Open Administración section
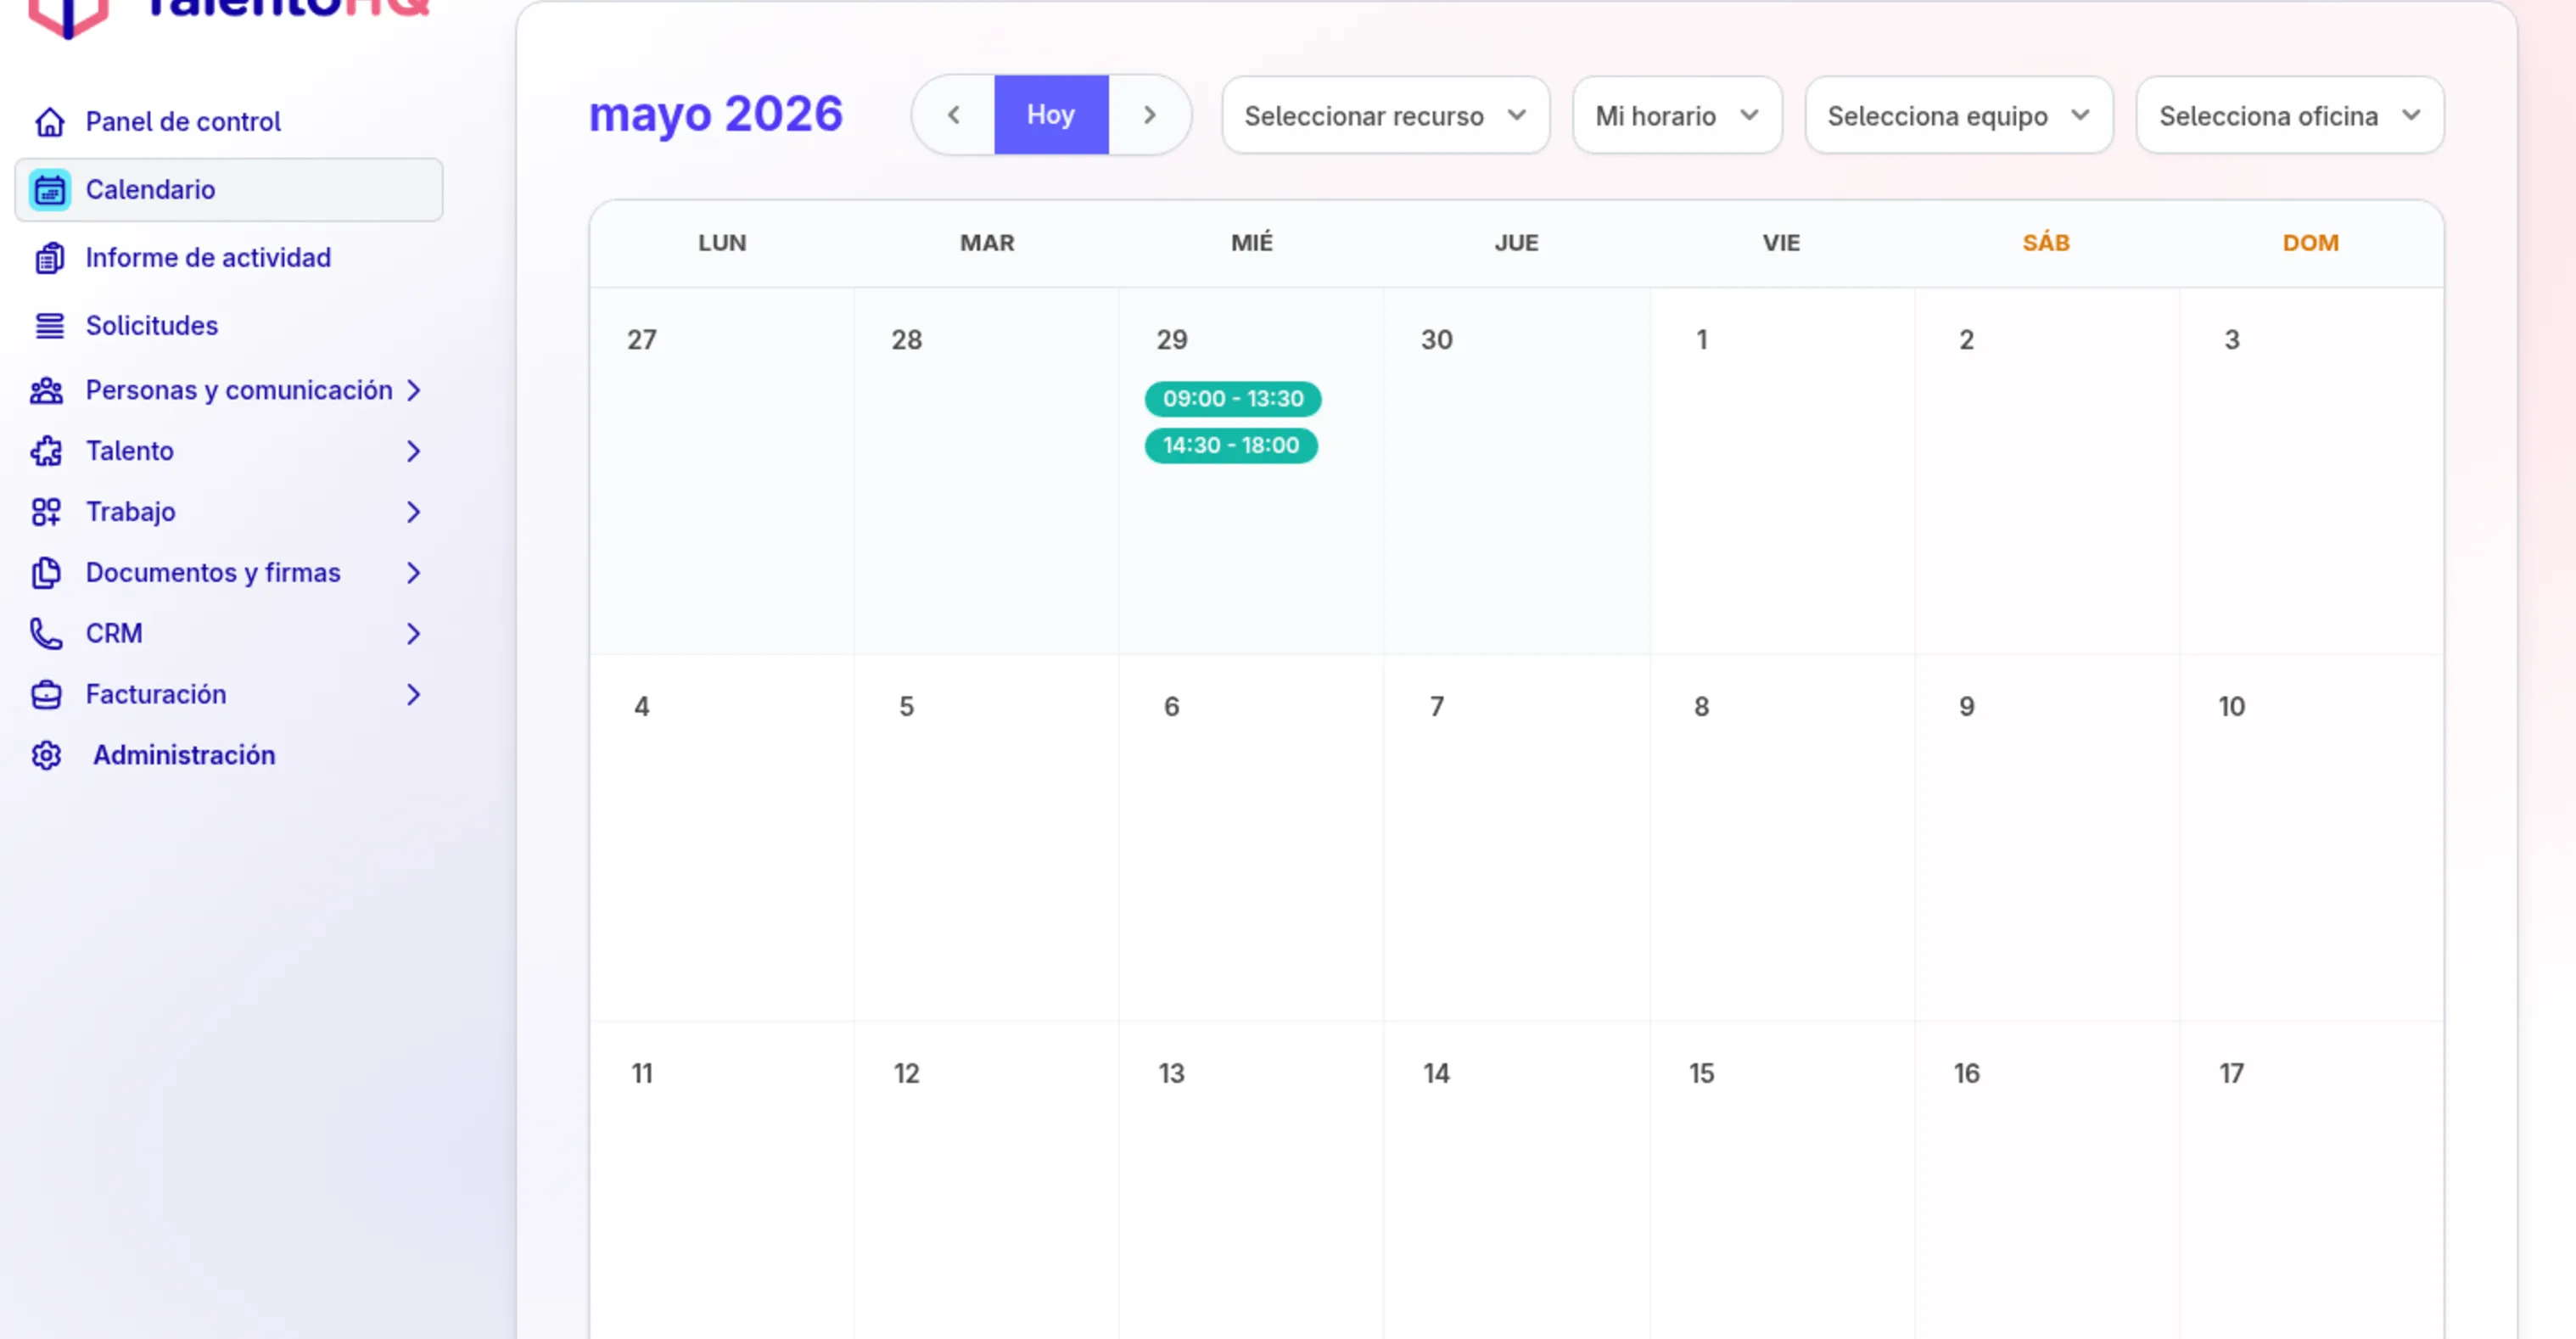Screen dimensions: 2576x1339 coord(184,756)
